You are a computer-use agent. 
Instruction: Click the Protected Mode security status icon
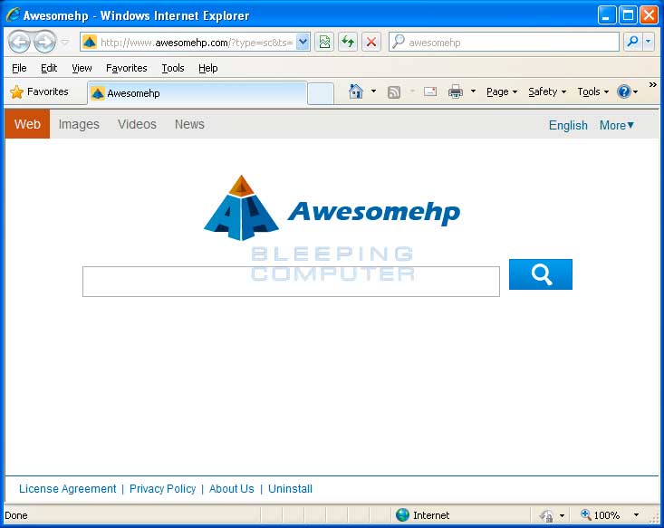[x=546, y=515]
